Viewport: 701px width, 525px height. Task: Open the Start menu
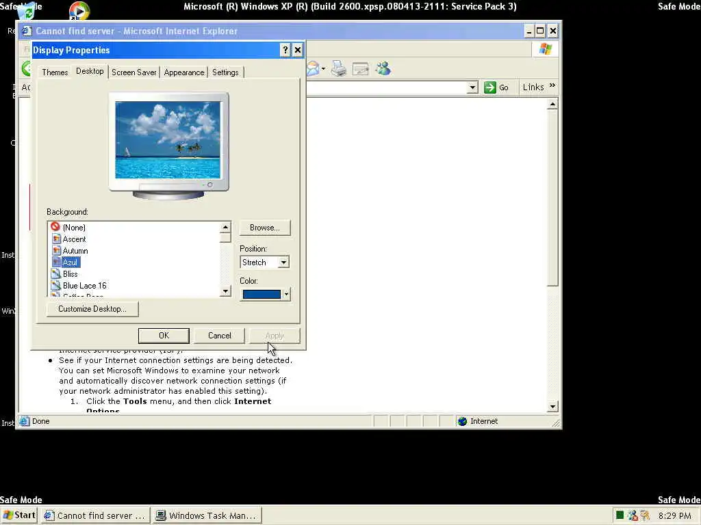coord(19,515)
